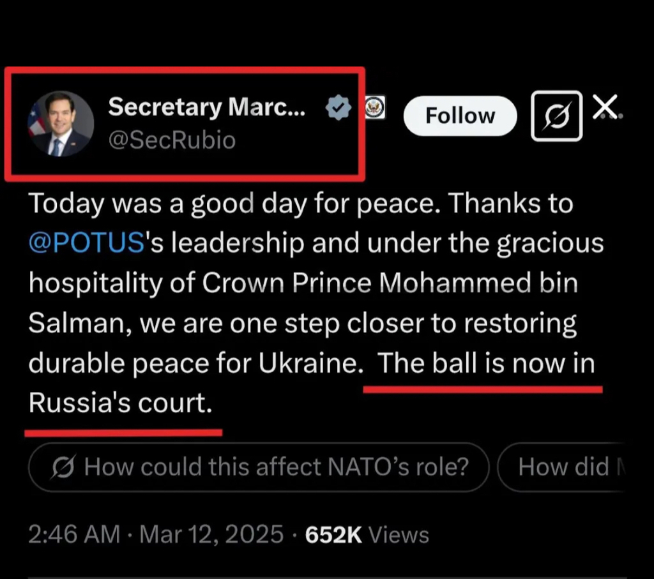Follow the Secretary Rubio account

pos(460,116)
